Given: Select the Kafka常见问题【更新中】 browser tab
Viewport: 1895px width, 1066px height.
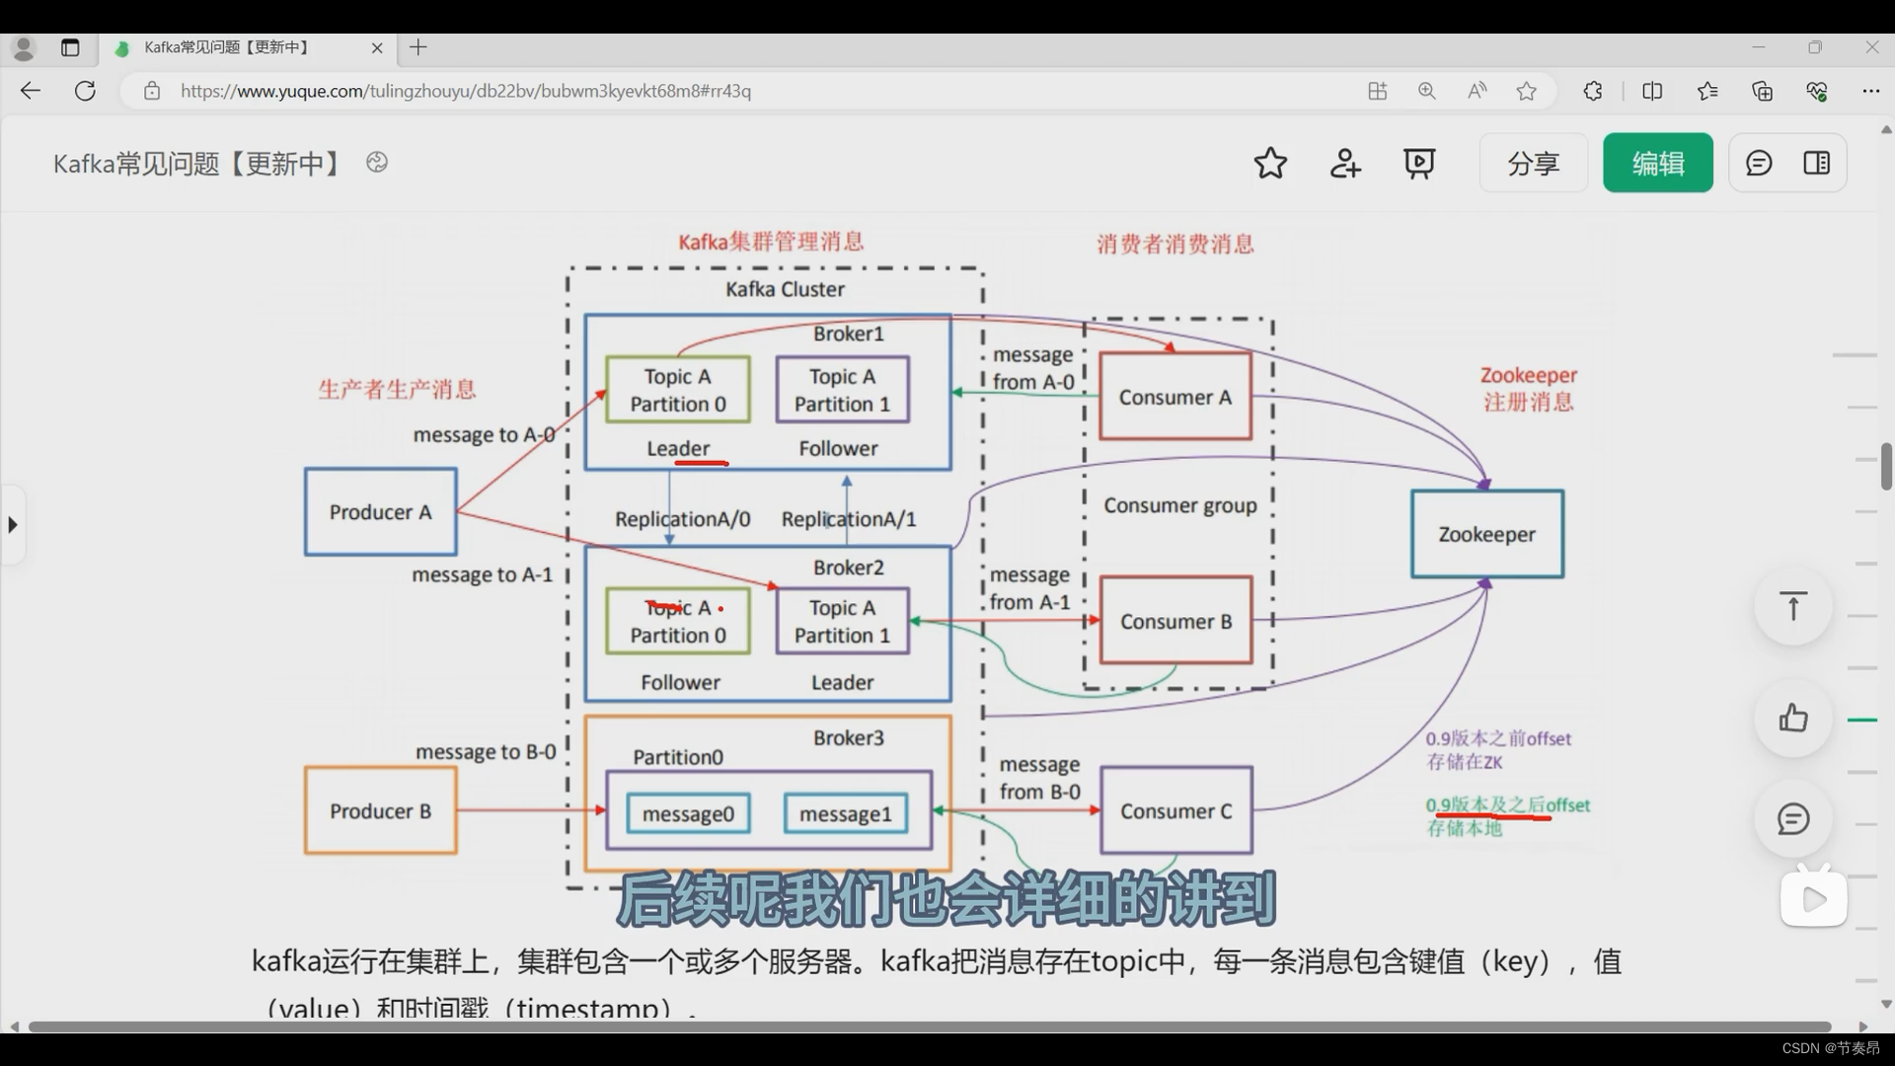Looking at the screenshot, I should click(248, 47).
